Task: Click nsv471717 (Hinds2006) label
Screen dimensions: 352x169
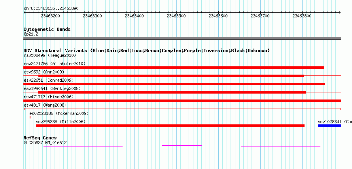Action: (x=49, y=97)
